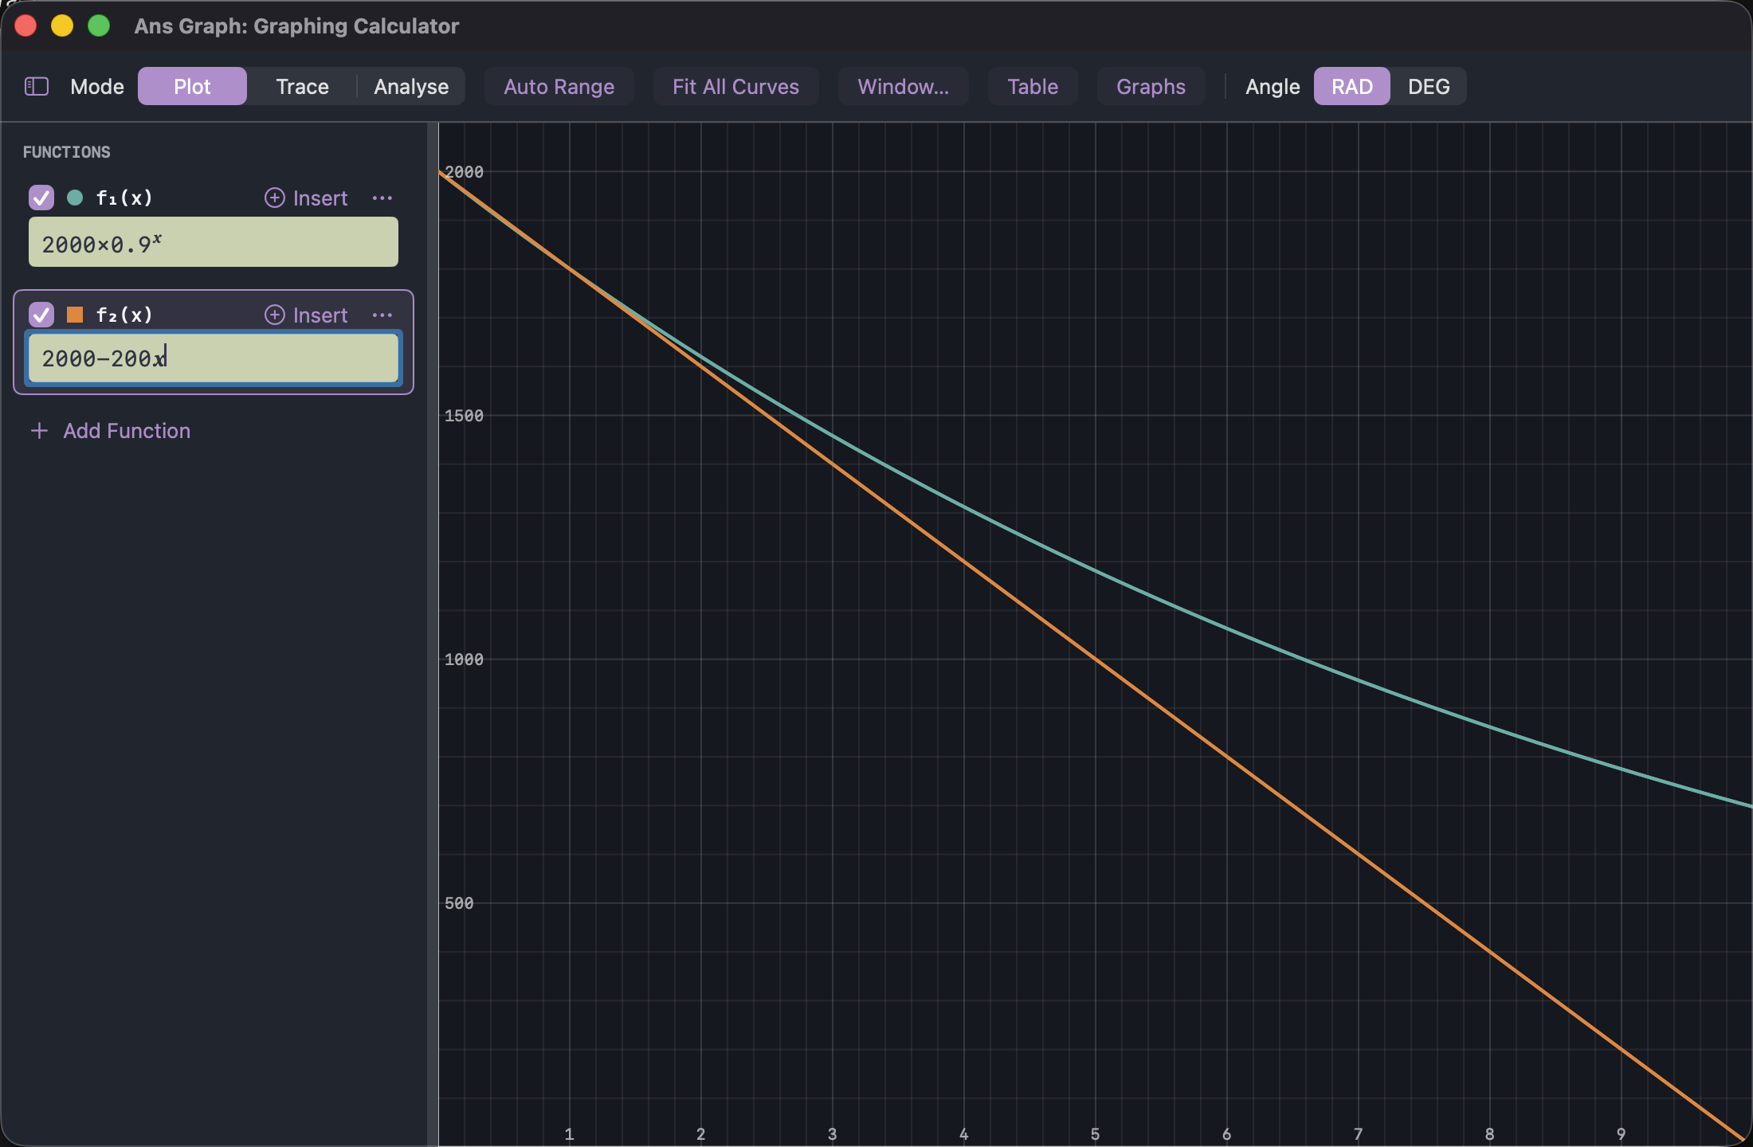The image size is (1753, 1147).
Task: Click the Insert plus icon for f₂(x)
Action: tap(274, 315)
